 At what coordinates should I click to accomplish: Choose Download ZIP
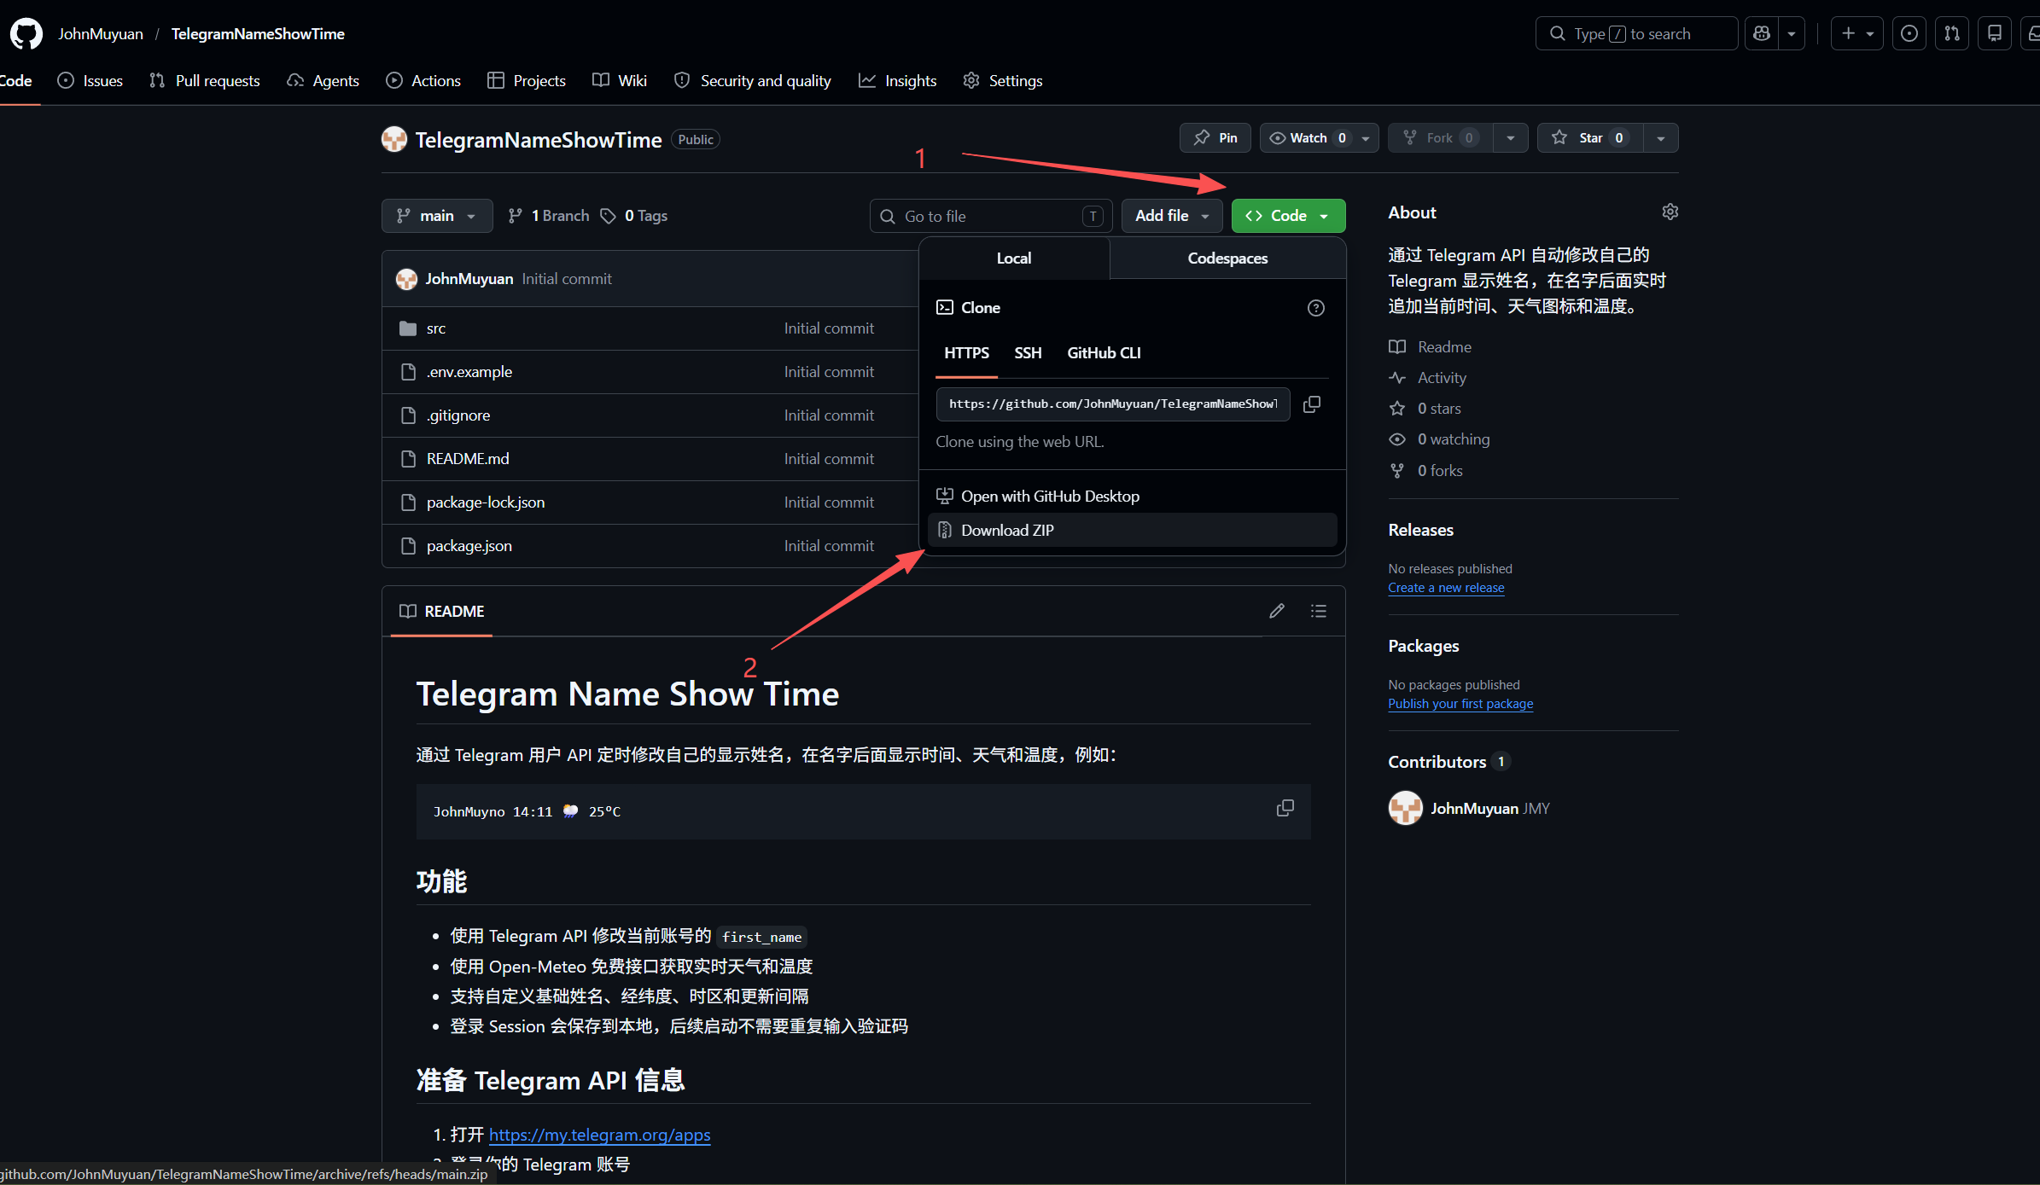1132,531
